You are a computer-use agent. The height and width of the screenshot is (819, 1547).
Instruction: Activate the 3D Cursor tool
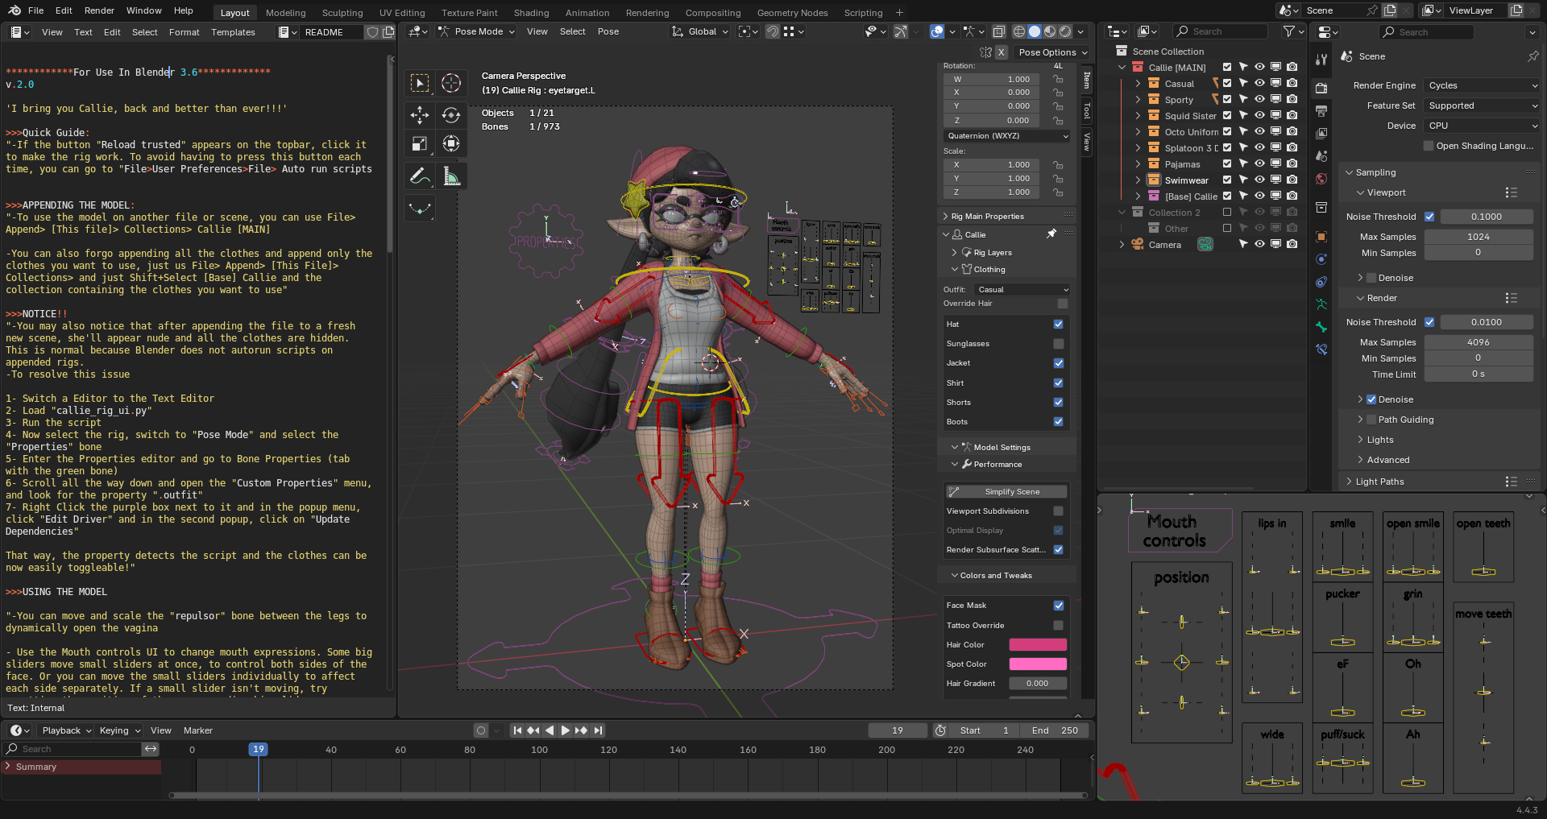click(451, 83)
